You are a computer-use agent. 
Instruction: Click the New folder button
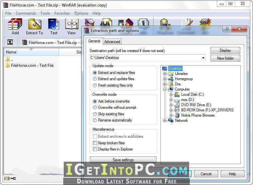click(225, 58)
